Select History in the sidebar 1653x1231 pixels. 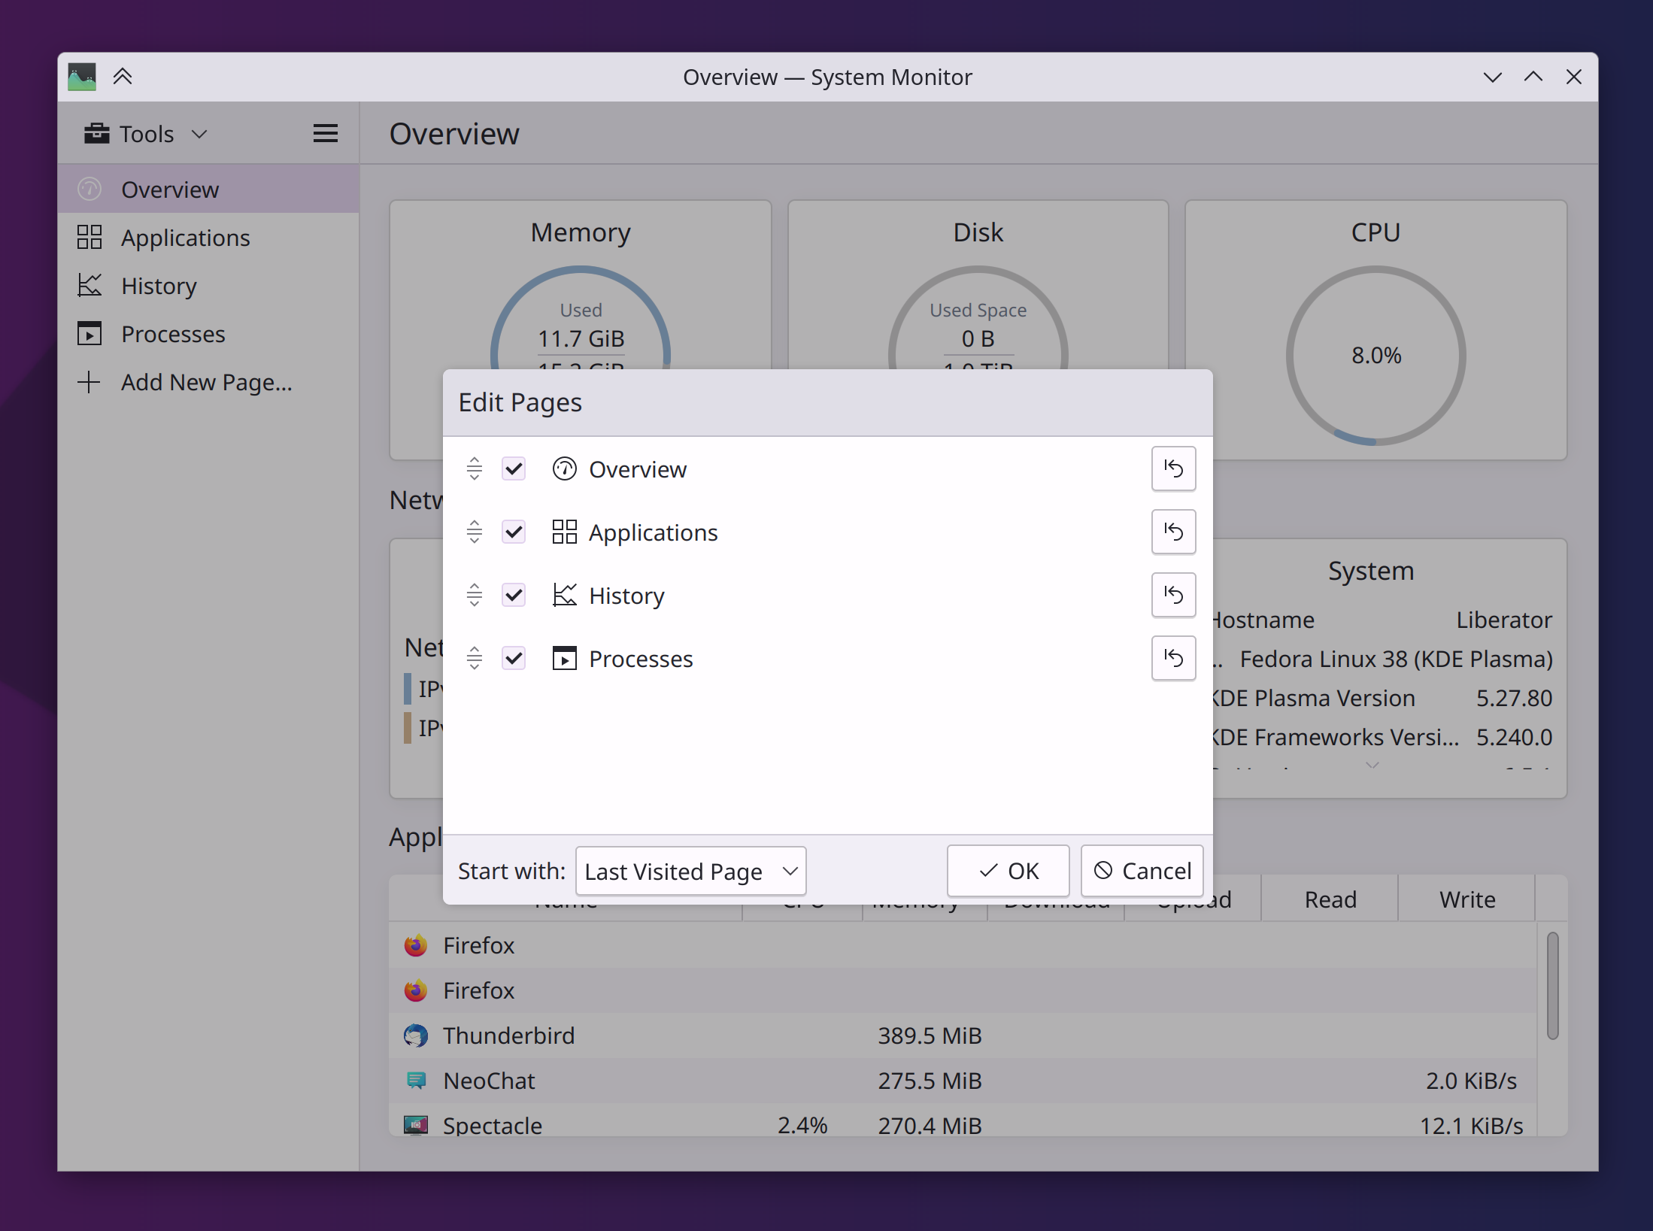pos(159,286)
